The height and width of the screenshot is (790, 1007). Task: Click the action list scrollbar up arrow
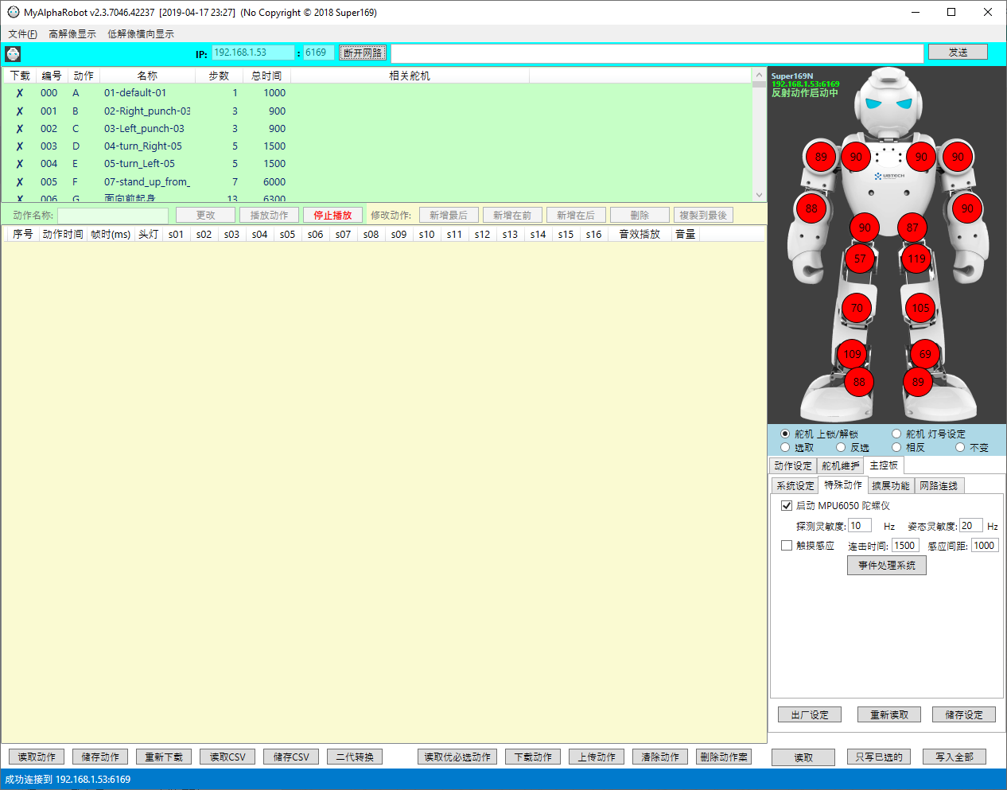759,76
